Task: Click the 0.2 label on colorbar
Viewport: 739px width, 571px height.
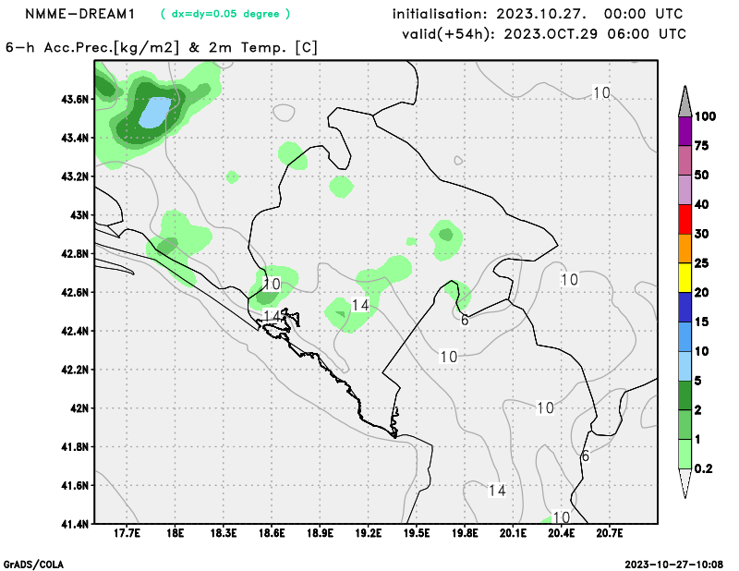Action: coord(704,468)
